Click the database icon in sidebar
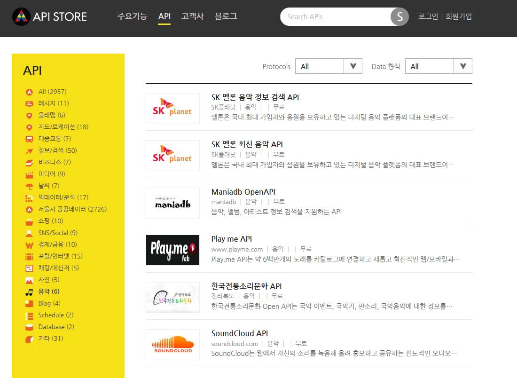 [x=29, y=327]
